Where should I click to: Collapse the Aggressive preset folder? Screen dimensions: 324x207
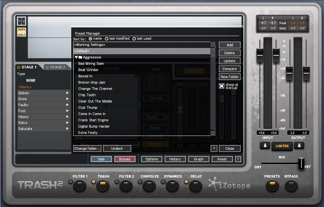76,57
